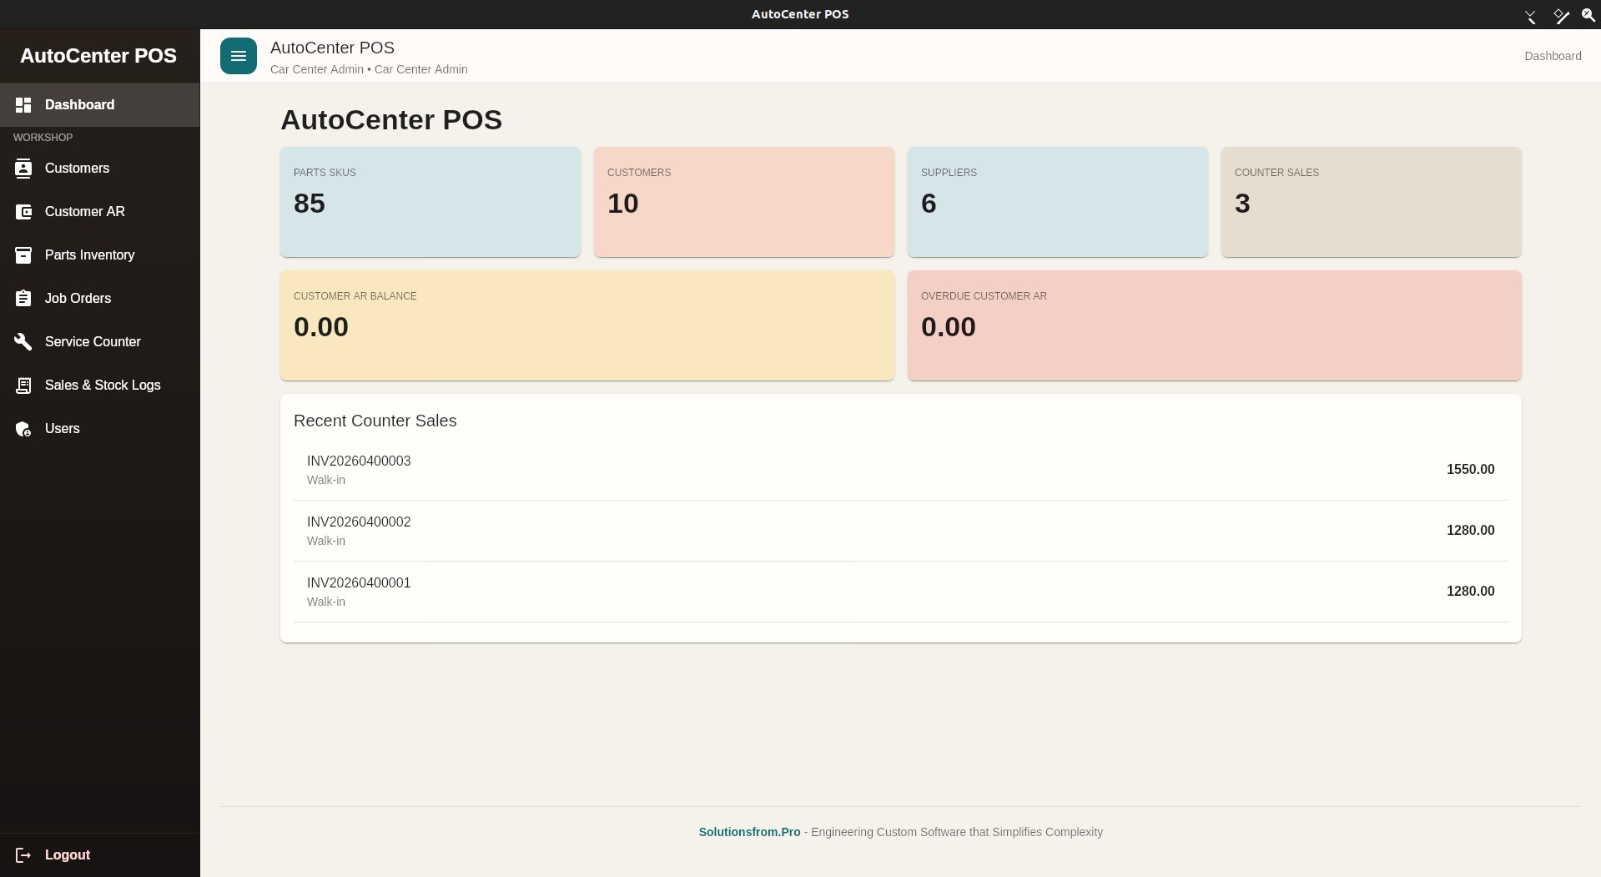
Task: Click the Sales & Stock Logs receipt icon
Action: coord(23,386)
